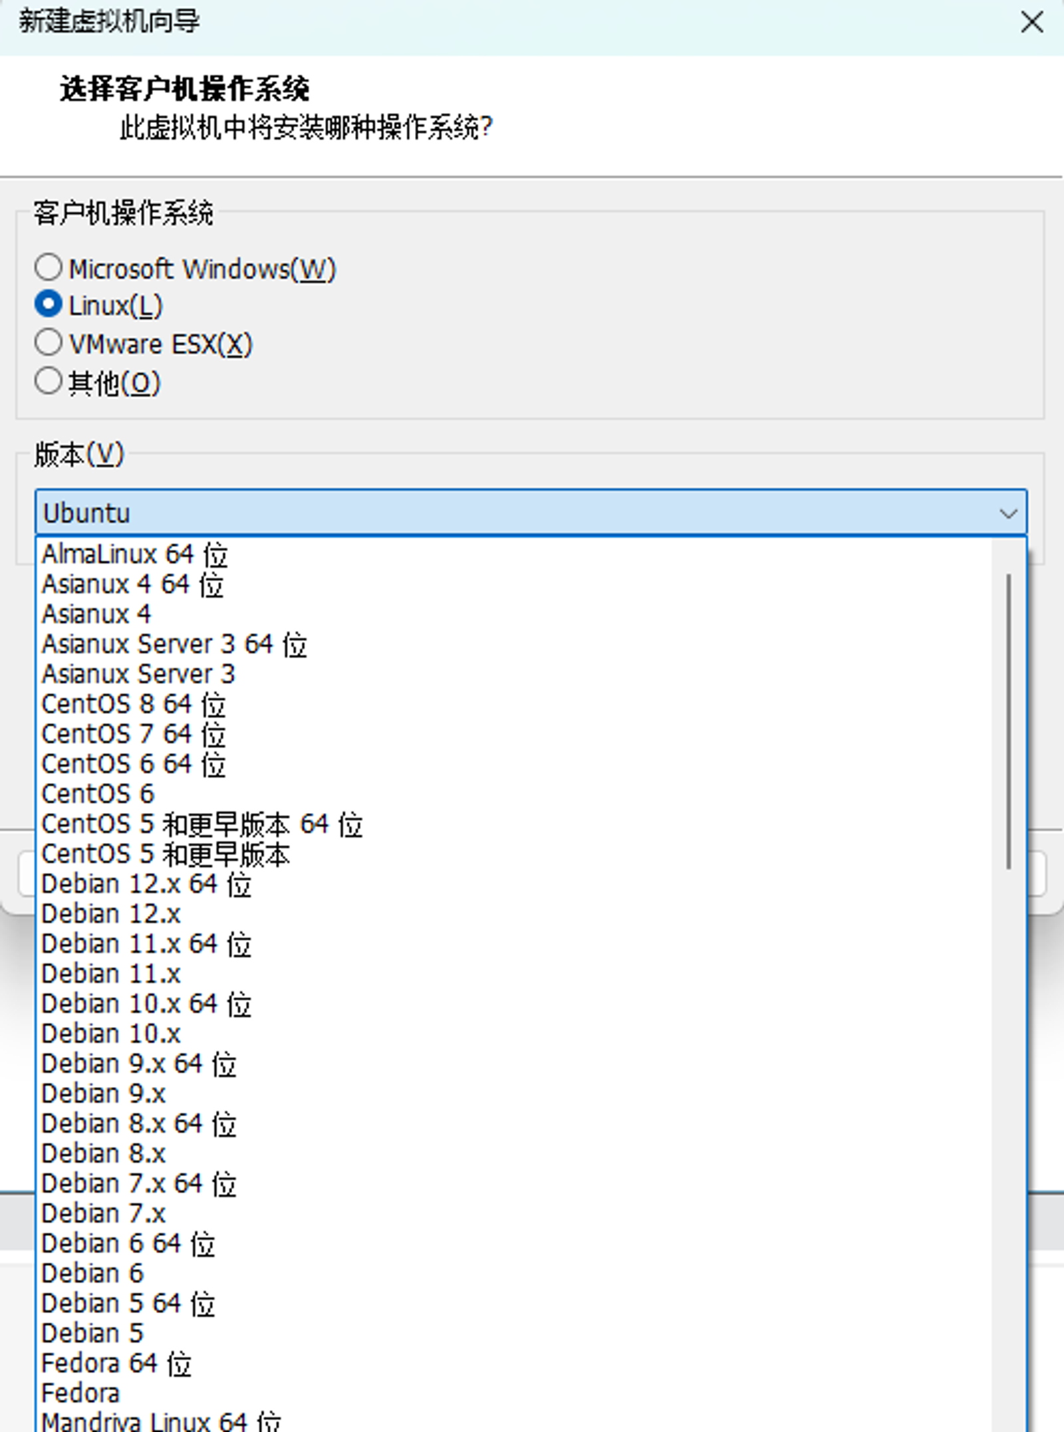Select the Linux(L) radio button
This screenshot has width=1064, height=1432.
[x=49, y=304]
